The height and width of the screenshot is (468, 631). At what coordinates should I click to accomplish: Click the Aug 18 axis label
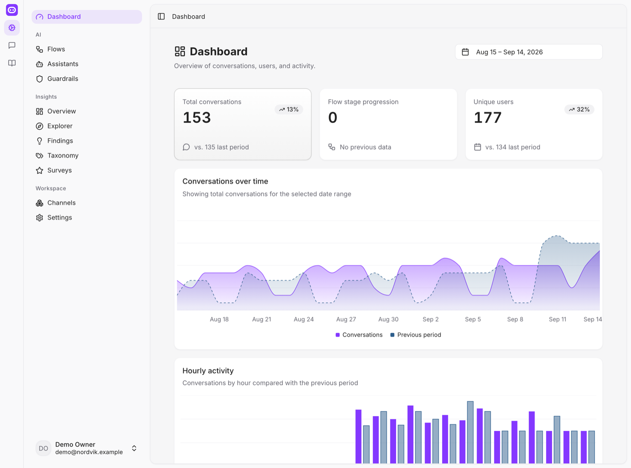(219, 319)
